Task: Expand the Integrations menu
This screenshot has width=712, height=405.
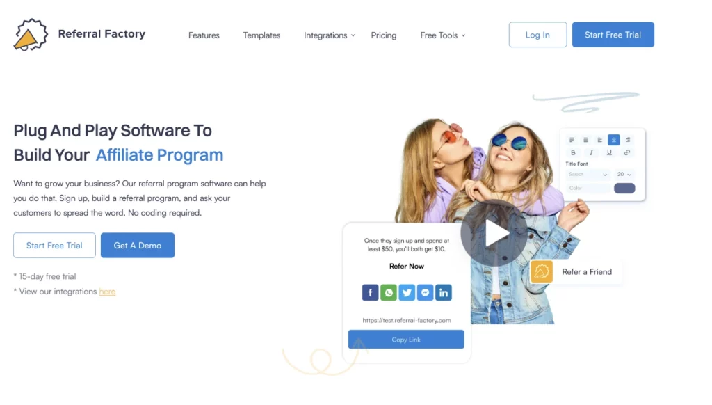Action: pyautogui.click(x=329, y=35)
